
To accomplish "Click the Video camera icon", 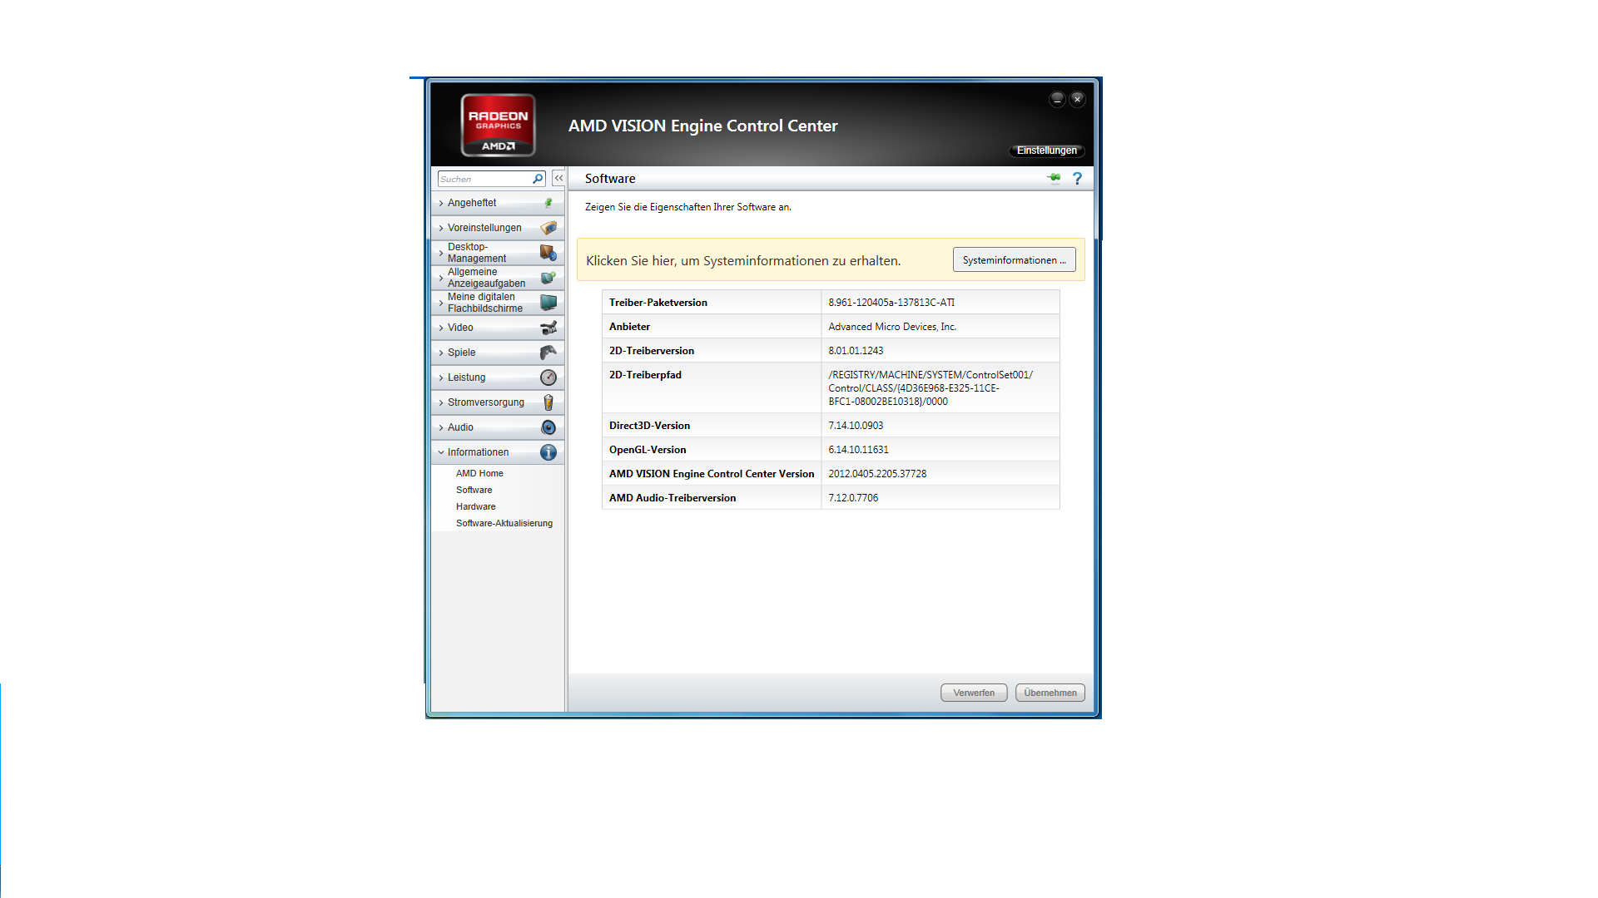I will (x=548, y=328).
